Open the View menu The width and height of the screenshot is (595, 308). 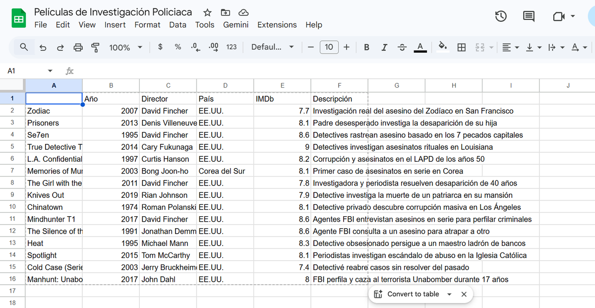[87, 25]
